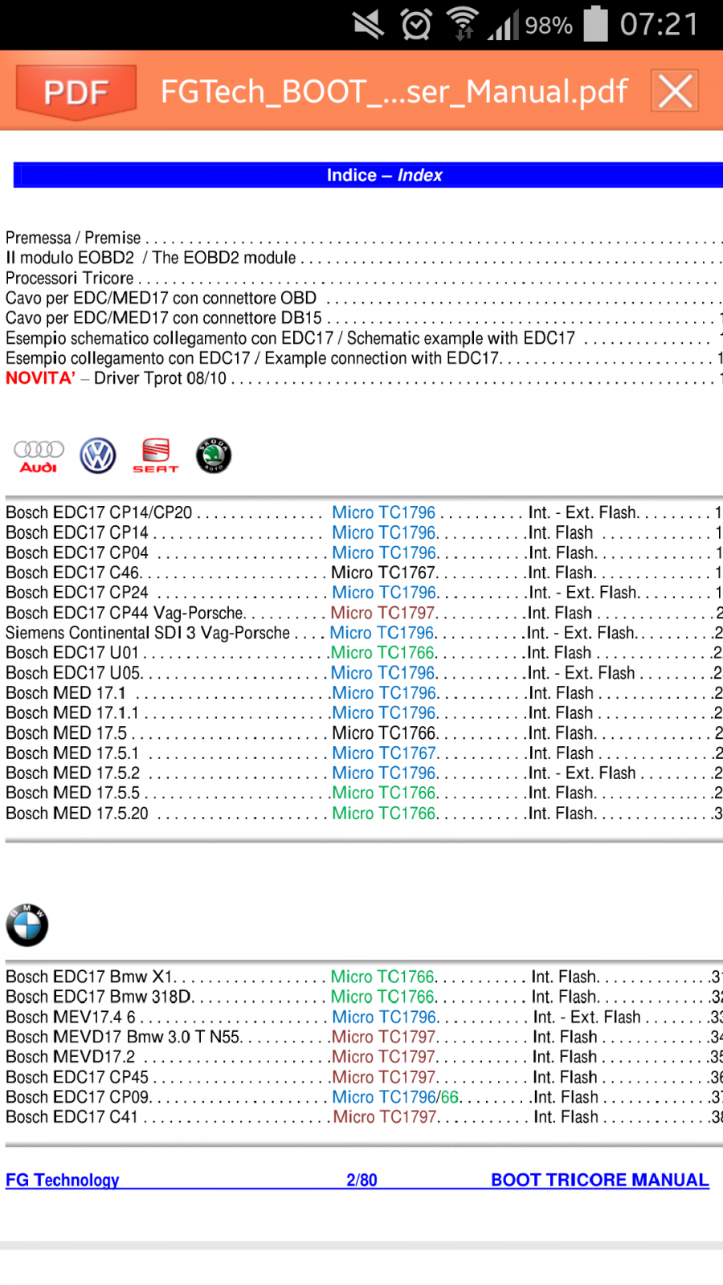Select Bosch EDC17 U05 row
This screenshot has width=723, height=1285.
364,673
